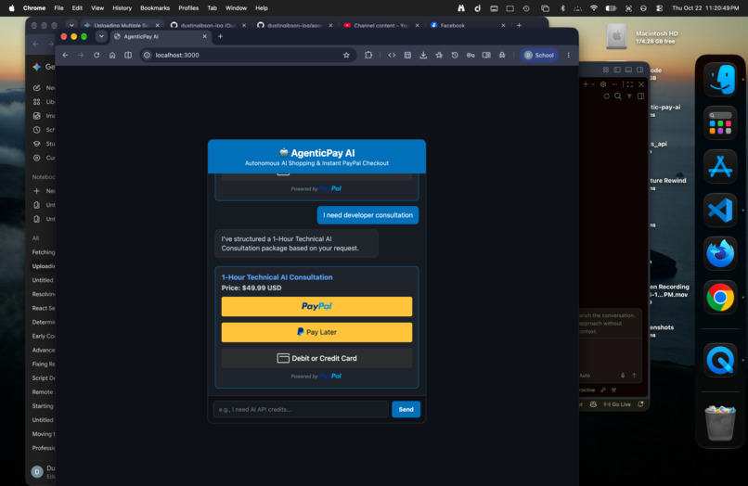This screenshot has width=748, height=486.
Task: Click Go Live in VS Code status bar
Action: [x=617, y=404]
